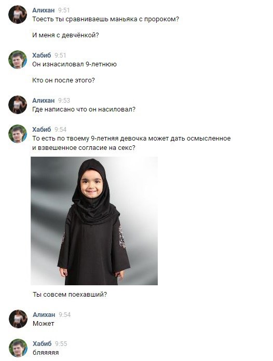Select the message 'Где написано что он насиловал?'
The width and height of the screenshot is (273, 361).
coord(84,109)
